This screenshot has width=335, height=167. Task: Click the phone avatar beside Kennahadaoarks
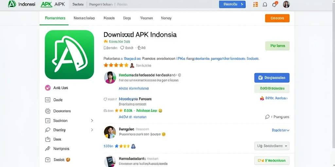110,161
